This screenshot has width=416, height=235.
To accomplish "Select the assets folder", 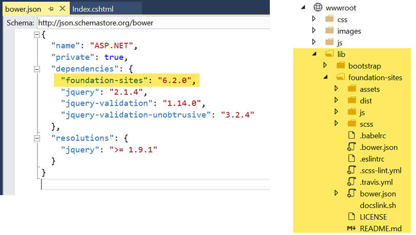I will [x=370, y=89].
